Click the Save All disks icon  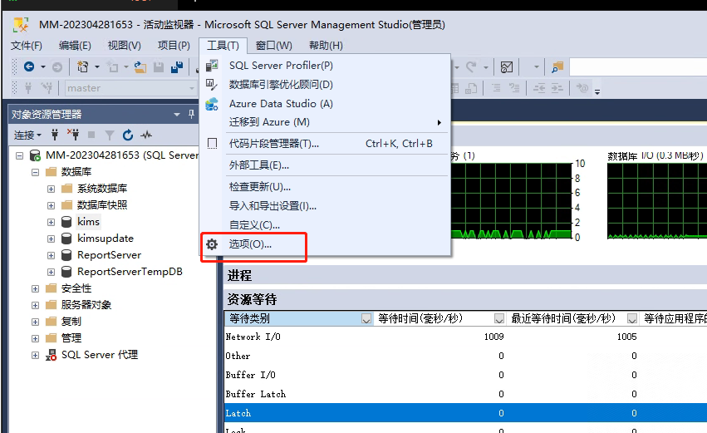(177, 67)
